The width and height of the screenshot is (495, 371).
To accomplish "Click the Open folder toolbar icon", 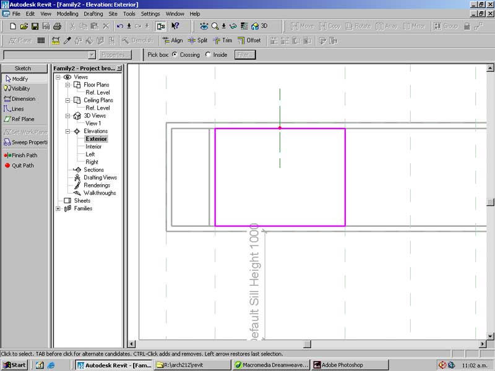I will [24, 26].
